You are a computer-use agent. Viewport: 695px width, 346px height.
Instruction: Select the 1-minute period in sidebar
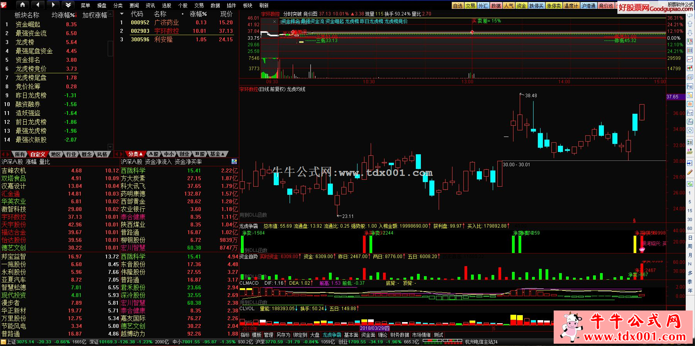click(x=690, y=193)
